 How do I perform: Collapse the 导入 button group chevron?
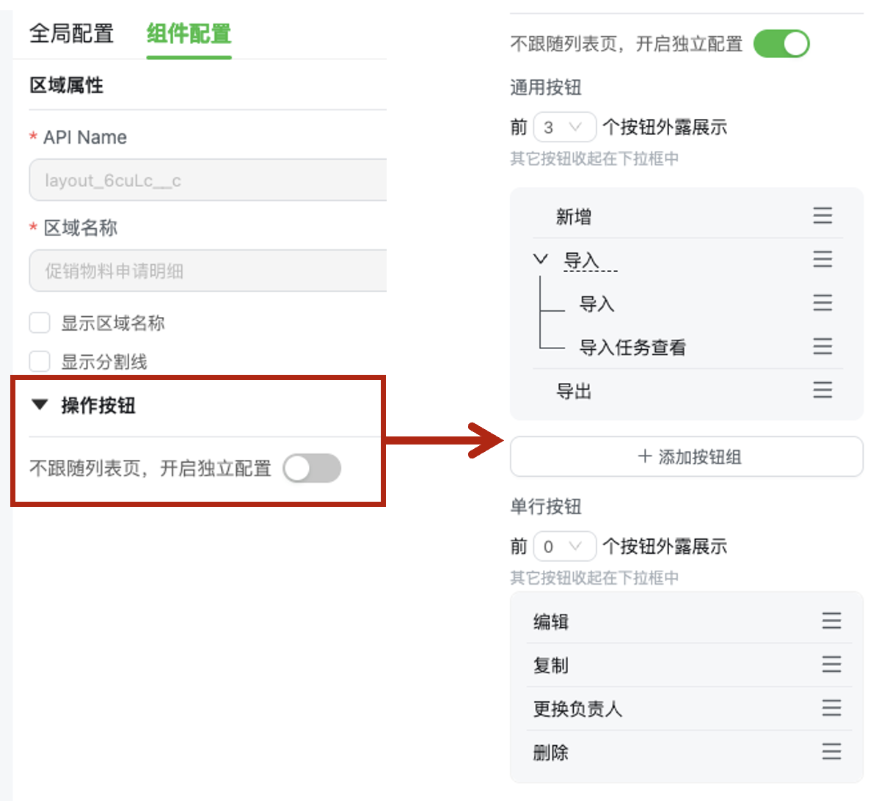pyautogui.click(x=541, y=259)
